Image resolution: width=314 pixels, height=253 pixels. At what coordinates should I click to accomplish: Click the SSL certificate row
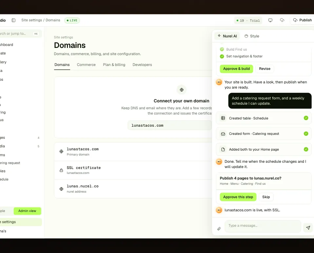pos(133,170)
